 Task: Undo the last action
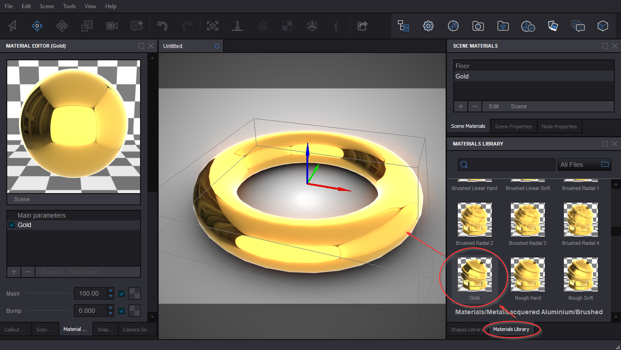point(162,26)
